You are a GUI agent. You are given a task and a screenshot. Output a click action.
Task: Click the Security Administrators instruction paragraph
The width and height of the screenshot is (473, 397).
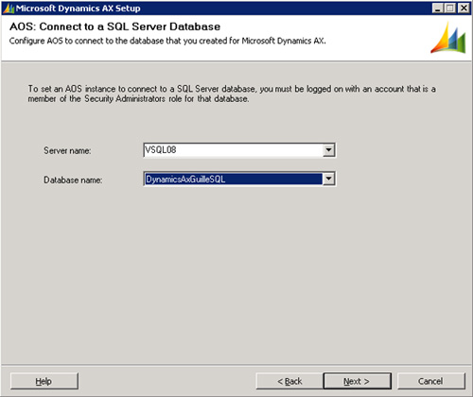click(232, 94)
